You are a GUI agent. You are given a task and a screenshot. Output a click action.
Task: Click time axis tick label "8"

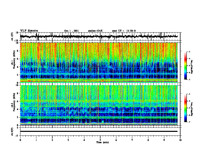(148, 140)
